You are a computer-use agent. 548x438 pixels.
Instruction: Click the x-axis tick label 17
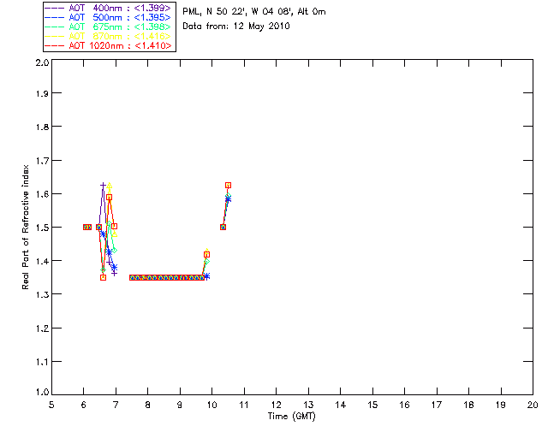[x=437, y=405]
